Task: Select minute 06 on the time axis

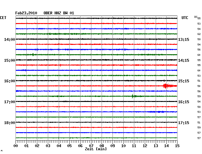Action: (80, 146)
